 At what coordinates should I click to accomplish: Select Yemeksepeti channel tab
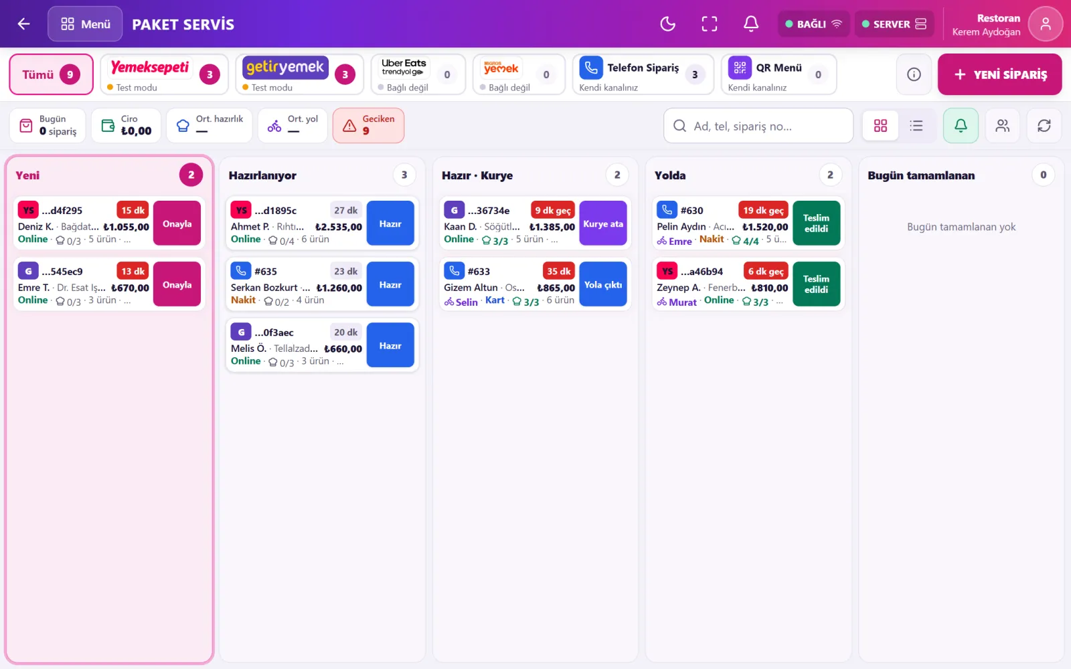click(x=164, y=74)
